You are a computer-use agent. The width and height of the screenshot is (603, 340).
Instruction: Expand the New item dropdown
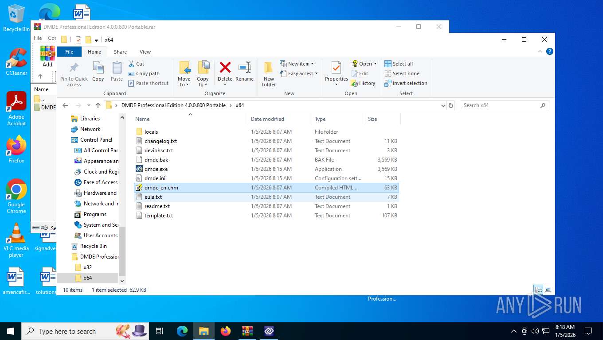[298, 64]
